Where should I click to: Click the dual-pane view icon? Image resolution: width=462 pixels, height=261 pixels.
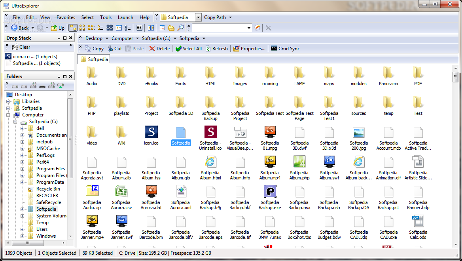pos(151,28)
